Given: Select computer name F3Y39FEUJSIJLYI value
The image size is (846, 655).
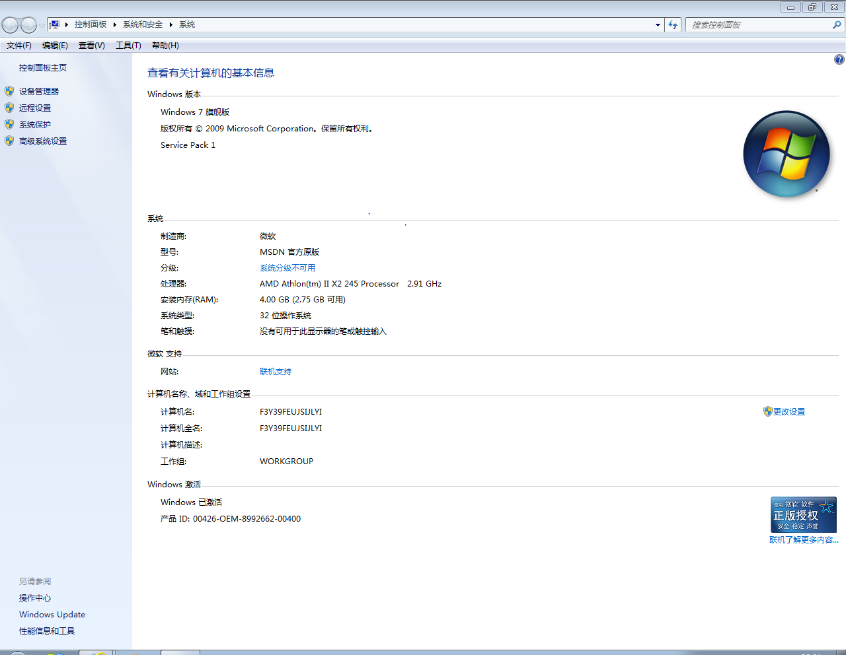Looking at the screenshot, I should (x=291, y=412).
